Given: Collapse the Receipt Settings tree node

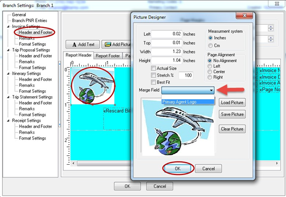Looking at the screenshot, I should pyautogui.click(x=8, y=121).
